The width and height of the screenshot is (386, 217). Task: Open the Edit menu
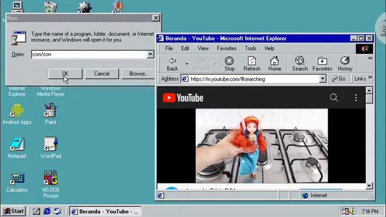(x=185, y=48)
